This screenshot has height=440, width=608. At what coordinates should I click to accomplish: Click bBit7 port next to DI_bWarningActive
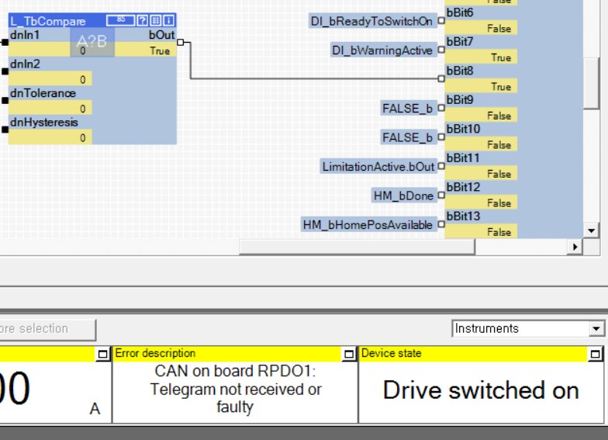point(440,50)
